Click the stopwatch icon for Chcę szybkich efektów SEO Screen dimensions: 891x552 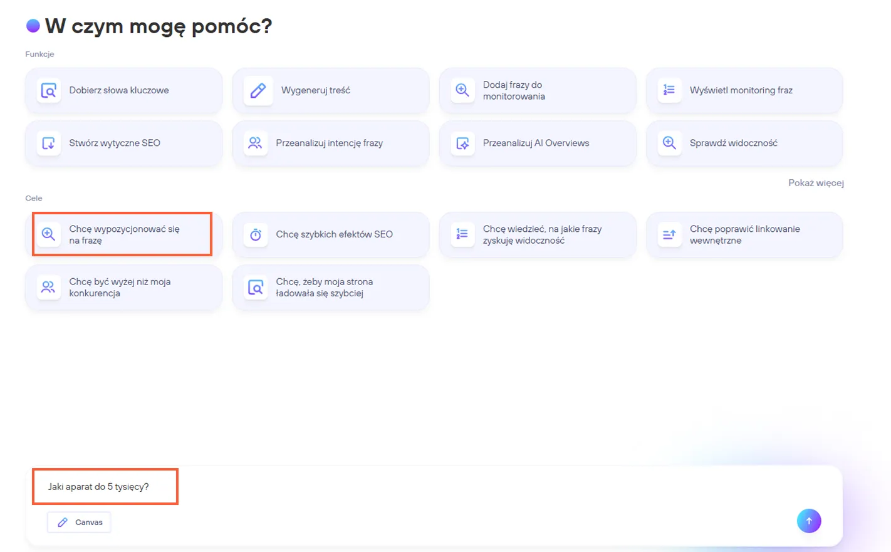(x=256, y=234)
